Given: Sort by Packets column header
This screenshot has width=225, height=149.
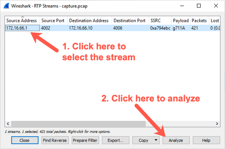Looking at the screenshot, I should [200, 21].
